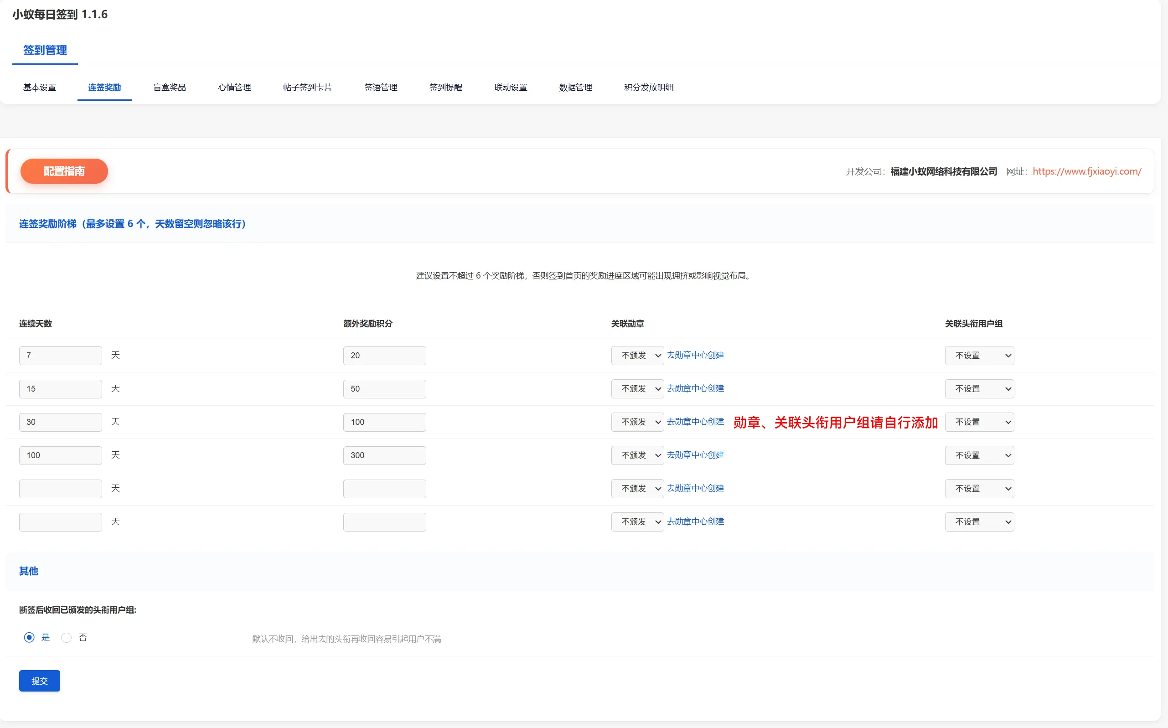Image resolution: width=1168 pixels, height=728 pixels.
Task: Open the 关联勋章 dropdown in the 7-day row
Action: pos(637,355)
